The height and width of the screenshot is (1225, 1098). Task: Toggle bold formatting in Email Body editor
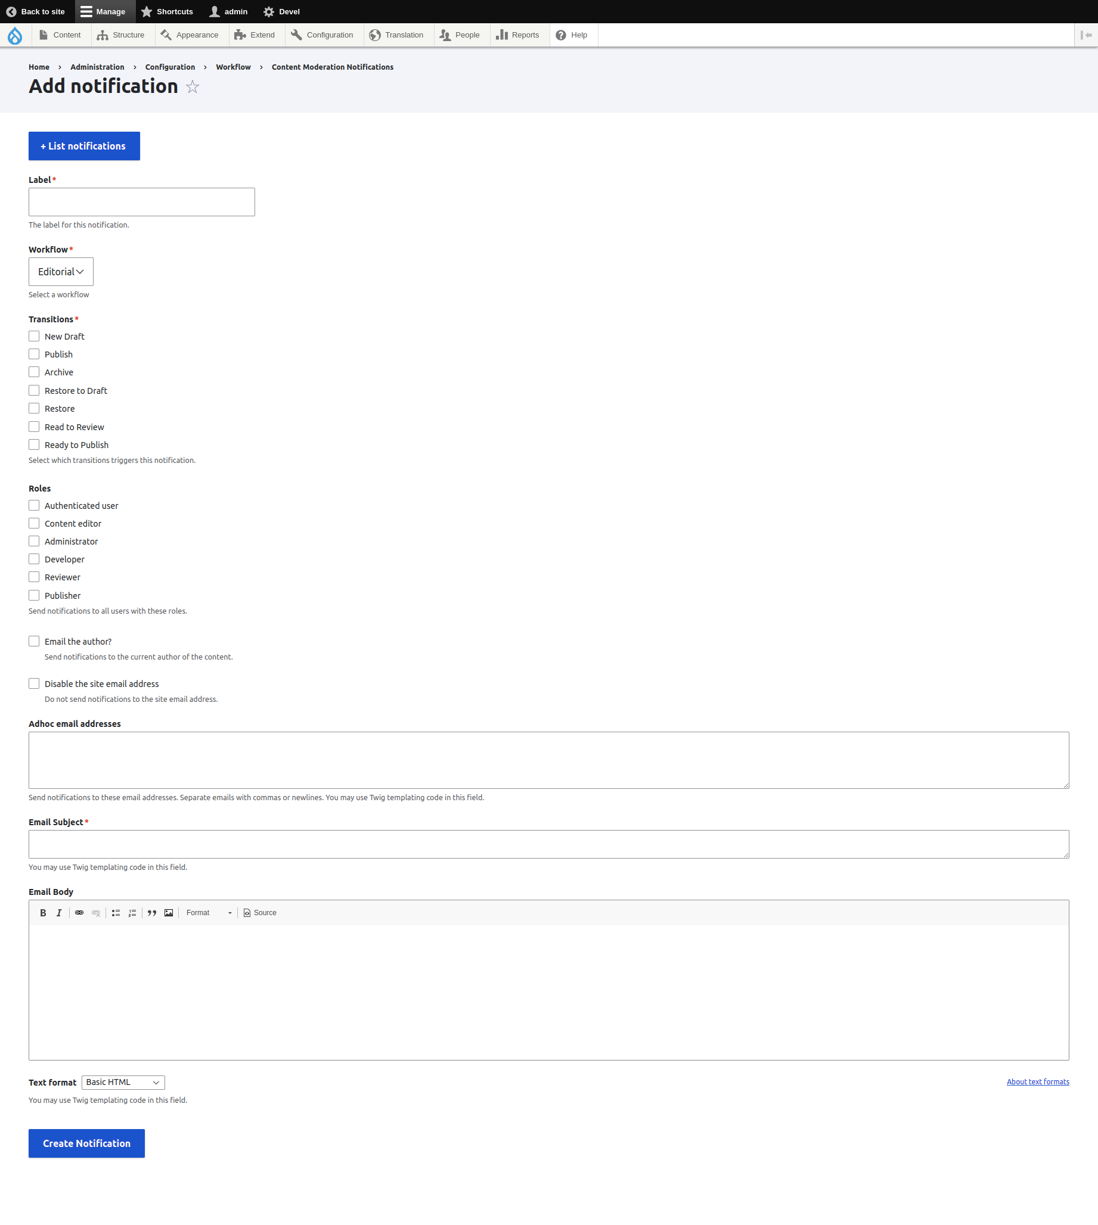click(x=43, y=912)
